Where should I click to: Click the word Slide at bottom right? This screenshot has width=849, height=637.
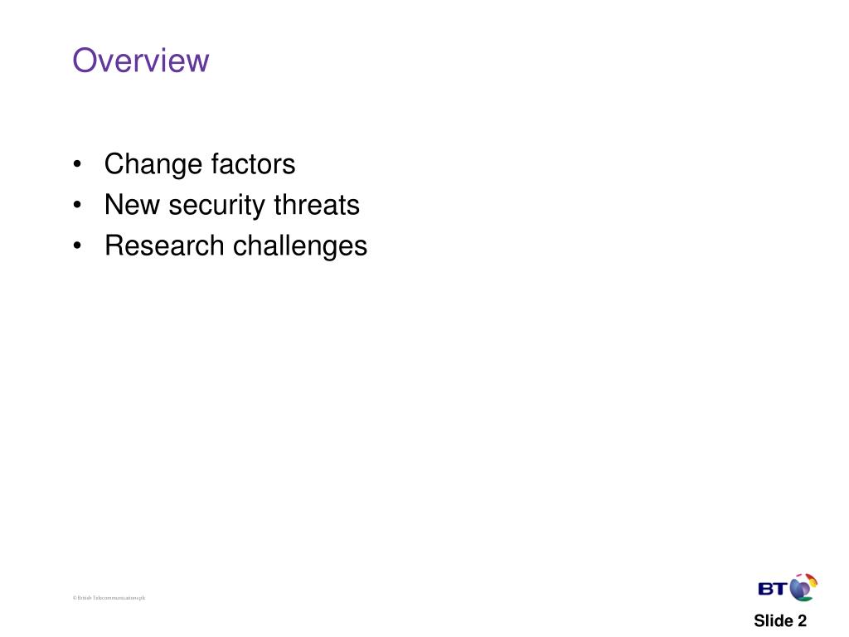click(x=774, y=620)
